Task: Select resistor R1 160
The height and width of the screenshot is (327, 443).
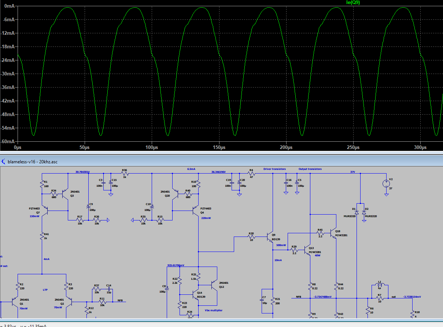Action: tap(42, 185)
